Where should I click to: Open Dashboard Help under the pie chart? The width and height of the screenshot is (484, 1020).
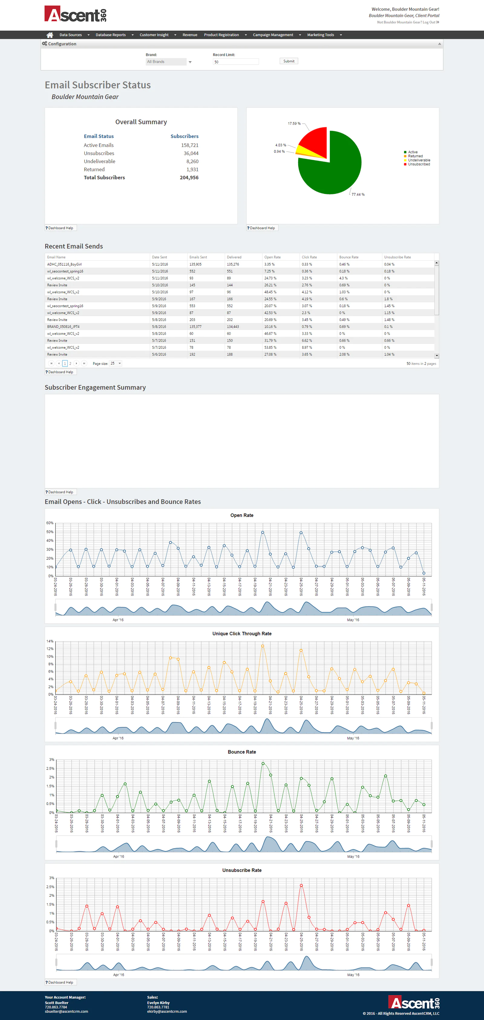262,228
